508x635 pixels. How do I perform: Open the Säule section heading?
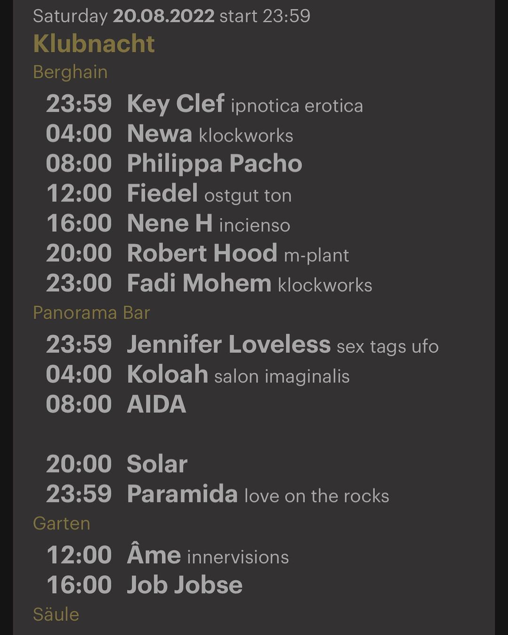coord(56,614)
